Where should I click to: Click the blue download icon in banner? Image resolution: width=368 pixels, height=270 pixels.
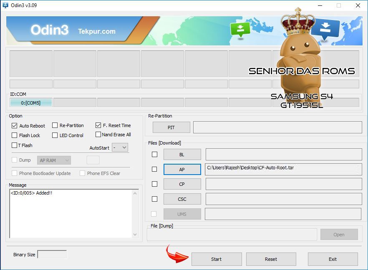point(325,29)
